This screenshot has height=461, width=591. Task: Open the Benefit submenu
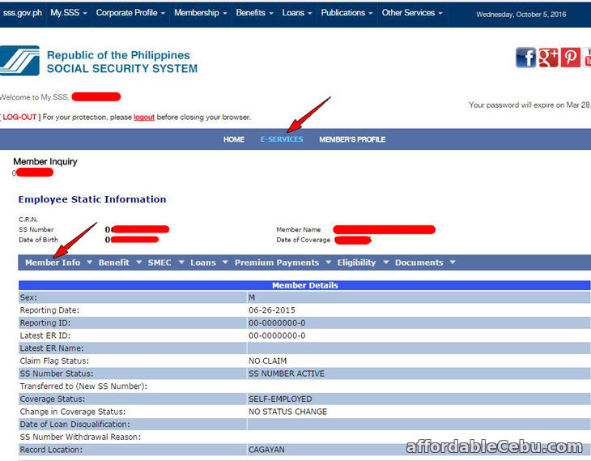[114, 263]
